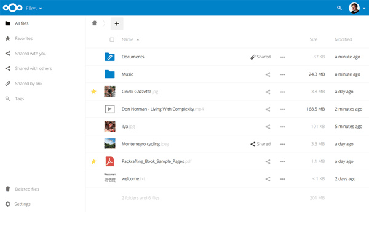369x246 pixels.
Task: Select Favorites in the sidebar
Action: point(25,38)
